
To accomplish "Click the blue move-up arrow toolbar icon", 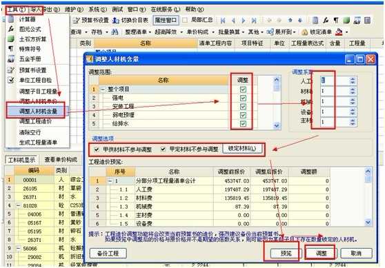I will (290, 20).
